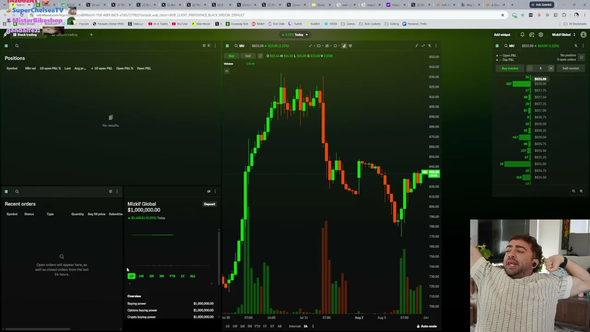
Task: Toggle the Positions widget green link square
Action: coord(6,46)
